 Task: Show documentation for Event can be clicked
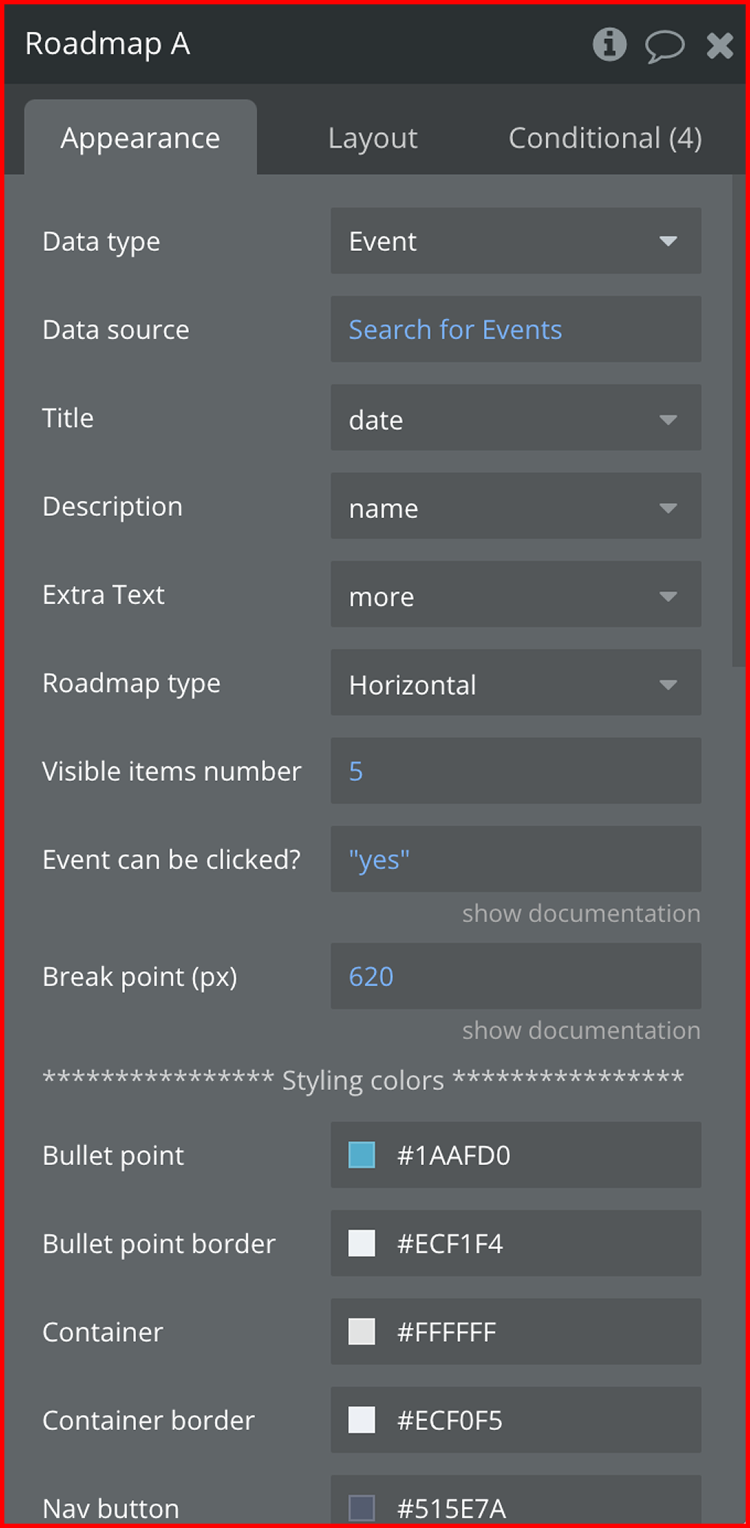pos(581,913)
